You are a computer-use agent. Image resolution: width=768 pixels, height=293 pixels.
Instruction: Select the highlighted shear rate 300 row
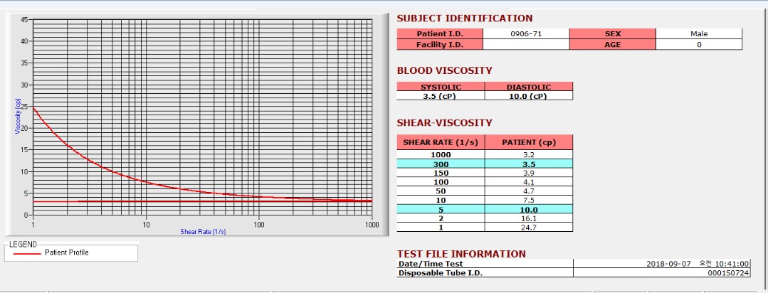click(x=441, y=164)
